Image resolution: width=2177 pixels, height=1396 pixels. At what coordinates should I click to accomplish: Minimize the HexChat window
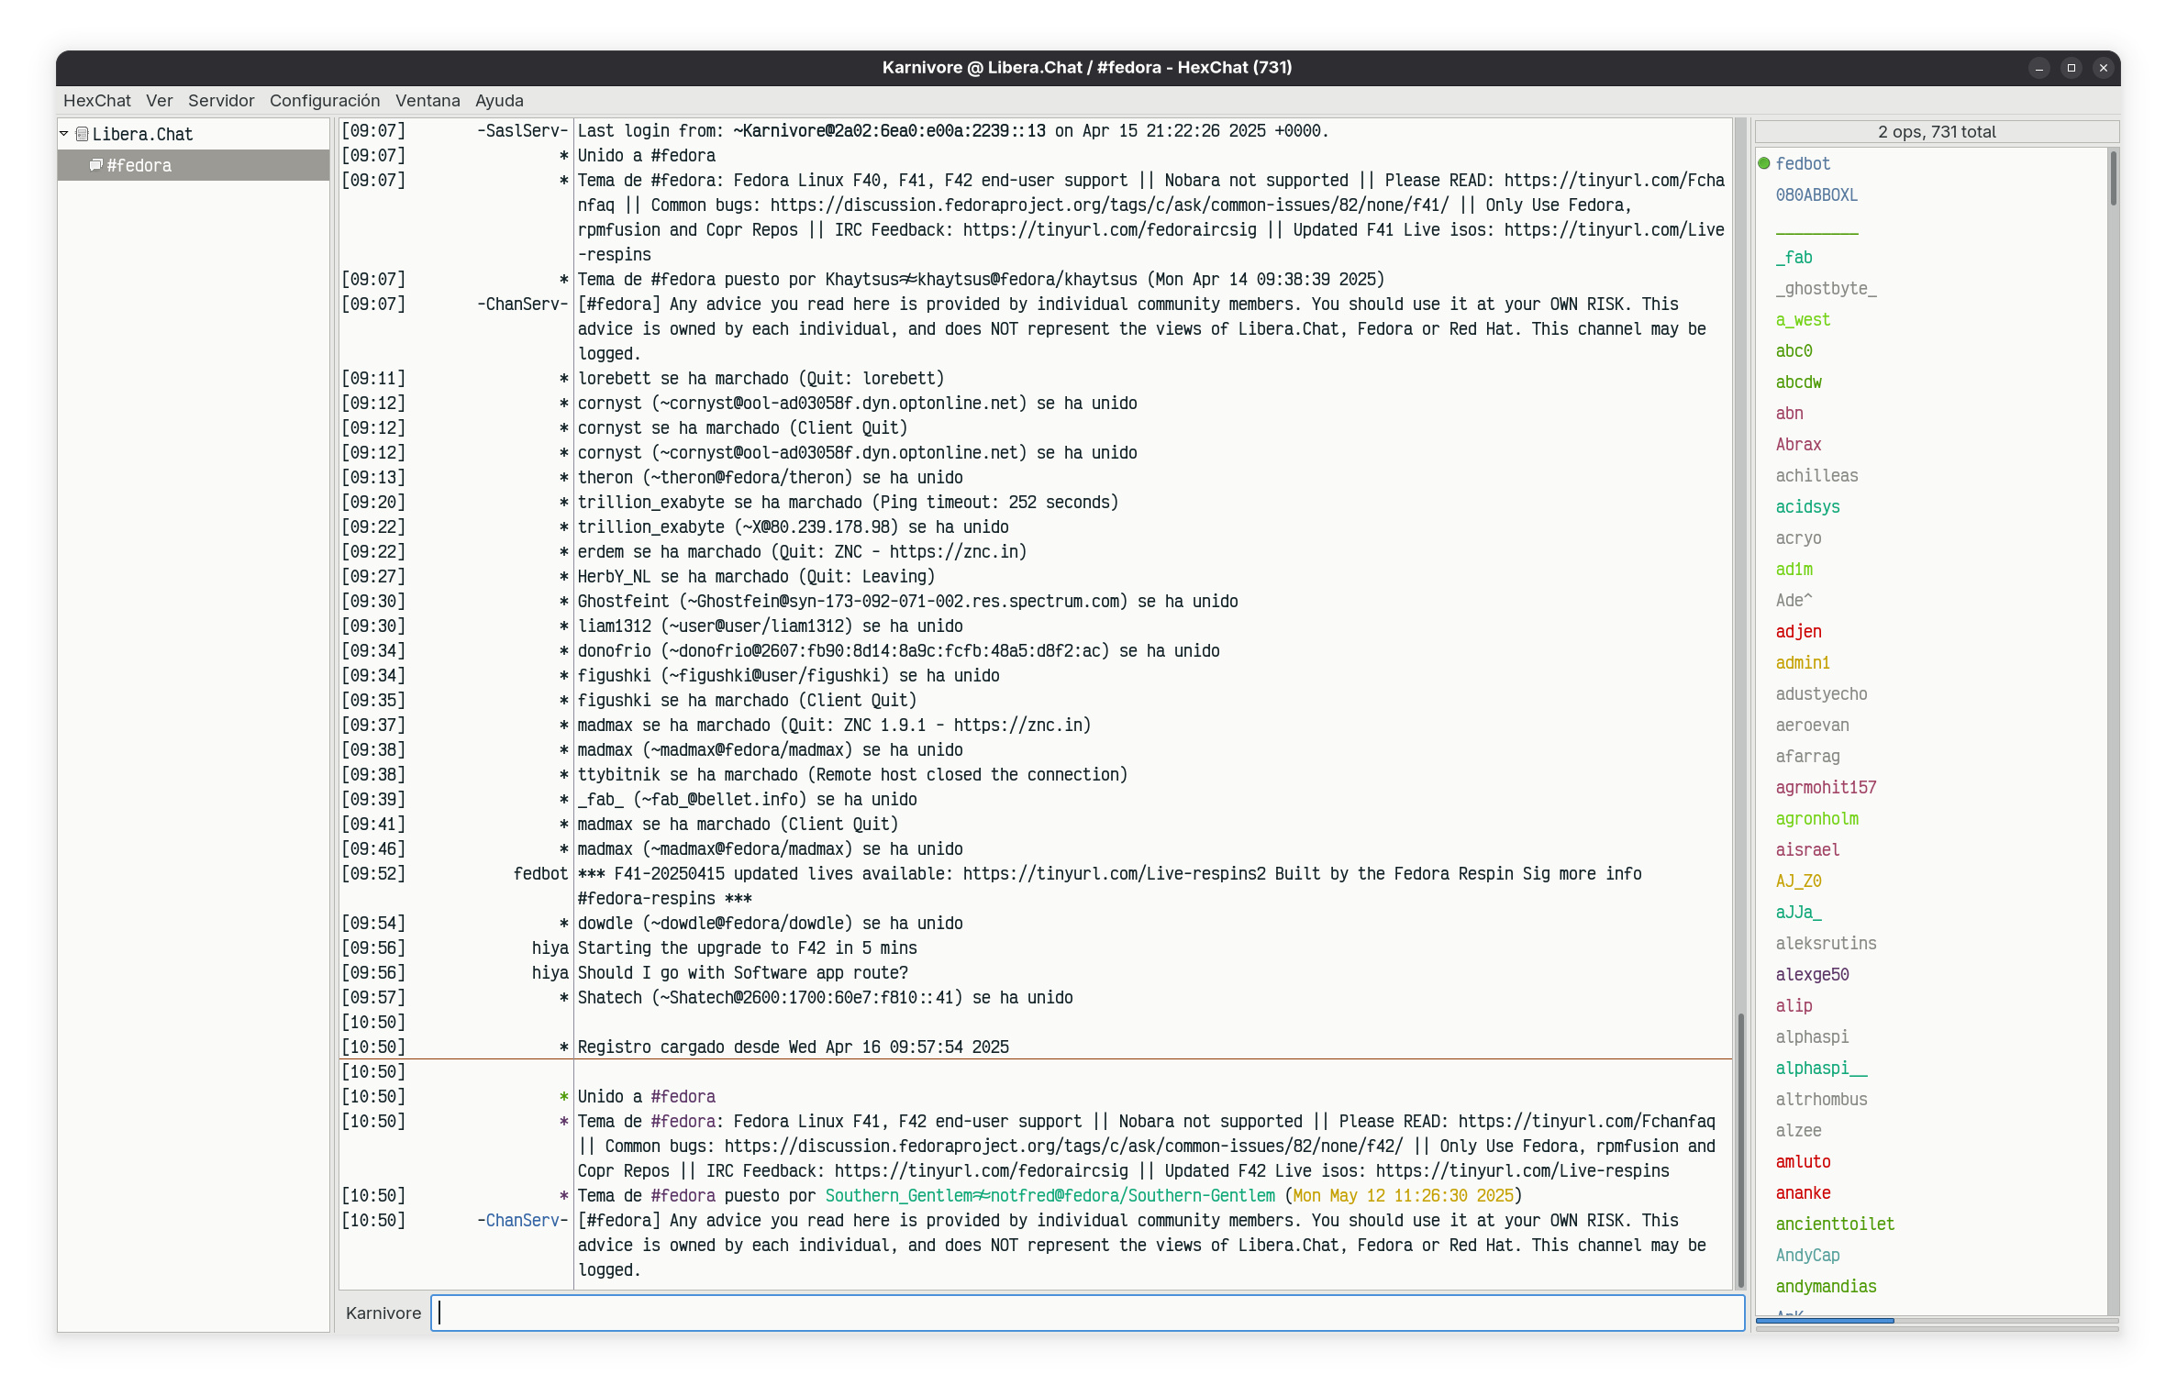tap(2038, 68)
